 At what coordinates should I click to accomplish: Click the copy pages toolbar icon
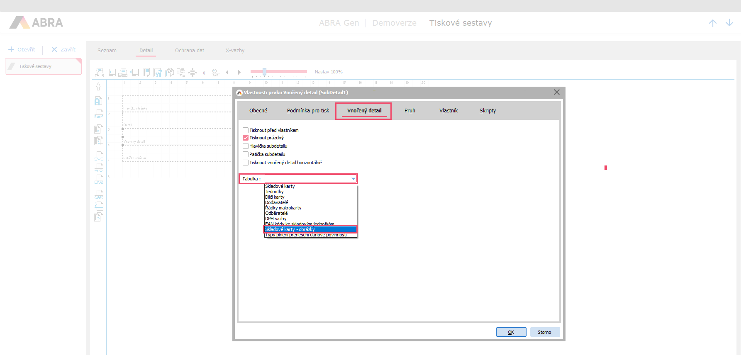point(169,73)
